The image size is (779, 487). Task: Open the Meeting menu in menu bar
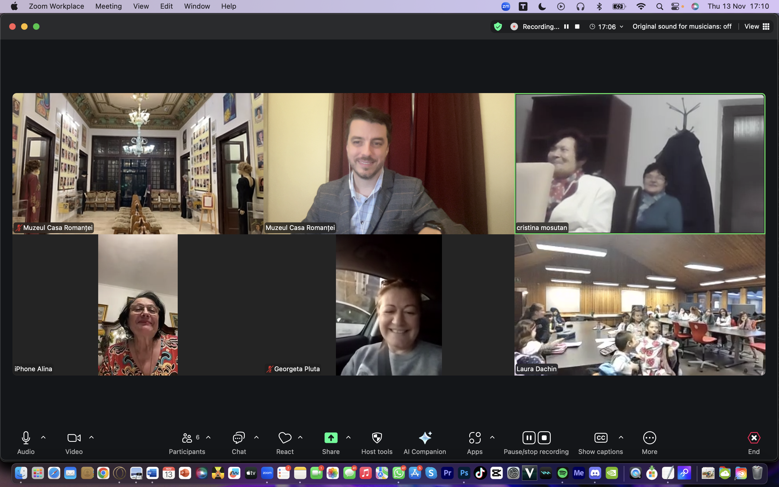click(108, 6)
